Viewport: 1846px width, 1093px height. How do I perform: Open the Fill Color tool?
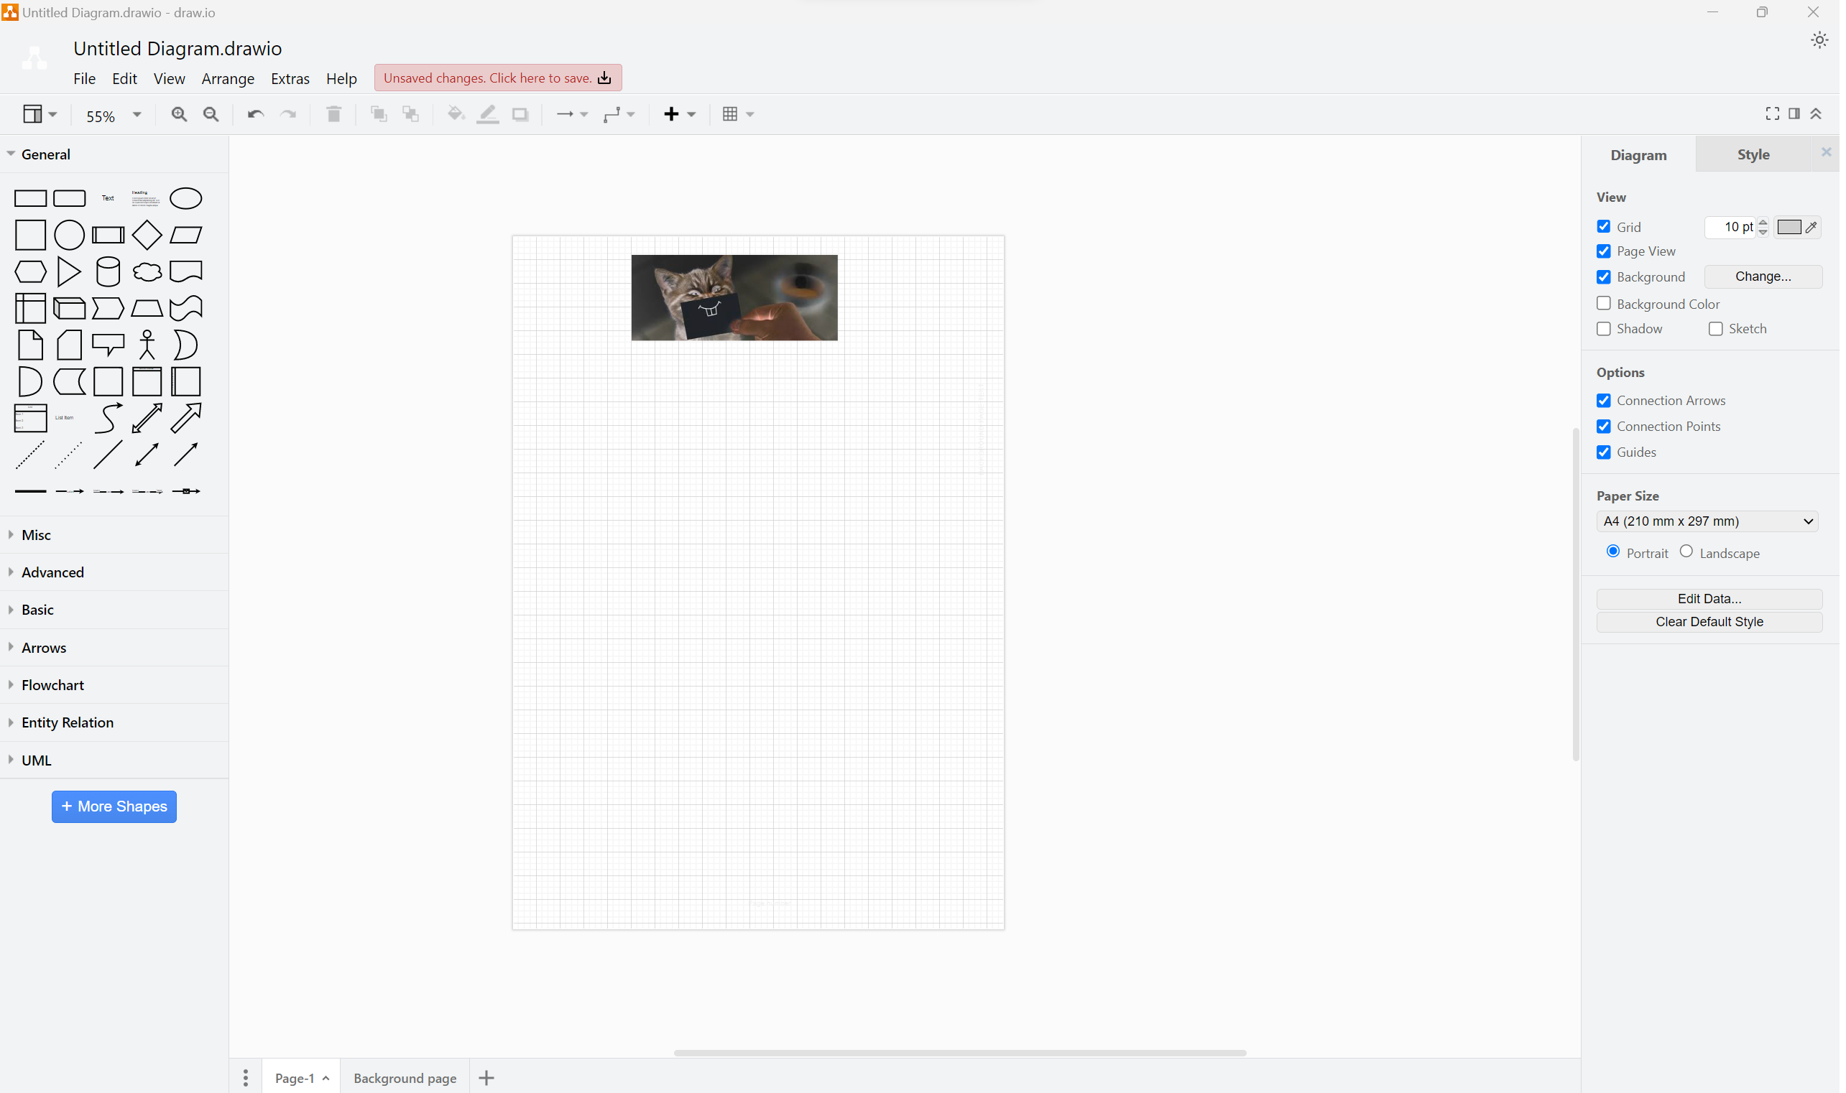456,114
